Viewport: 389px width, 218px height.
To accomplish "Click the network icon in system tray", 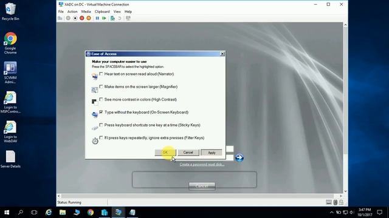I will (345, 213).
